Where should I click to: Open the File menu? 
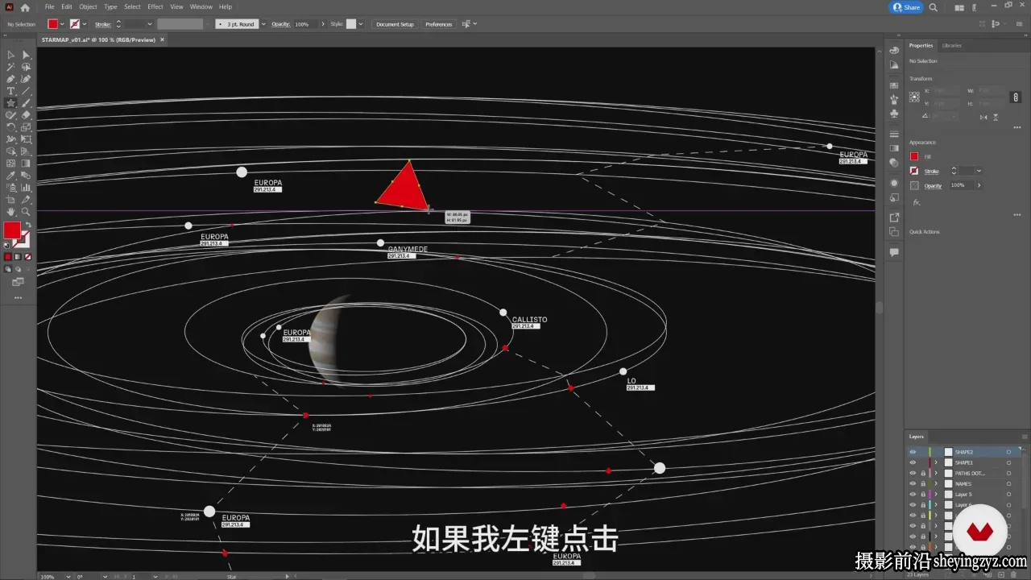click(x=50, y=6)
